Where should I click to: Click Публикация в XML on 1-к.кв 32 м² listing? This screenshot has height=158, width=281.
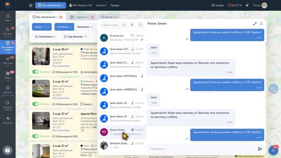click(65, 136)
